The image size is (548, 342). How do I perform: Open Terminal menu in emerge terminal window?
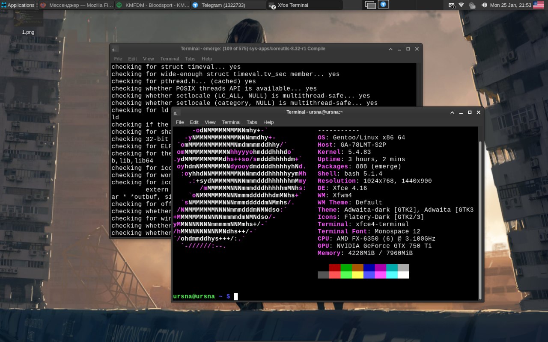pyautogui.click(x=170, y=59)
